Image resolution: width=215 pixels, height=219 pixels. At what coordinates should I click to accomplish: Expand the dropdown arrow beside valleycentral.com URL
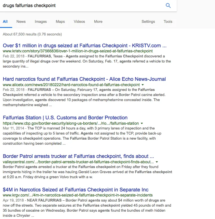(x=157, y=162)
